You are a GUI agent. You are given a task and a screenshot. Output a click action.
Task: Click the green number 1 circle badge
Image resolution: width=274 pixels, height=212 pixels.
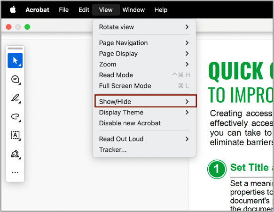217,169
